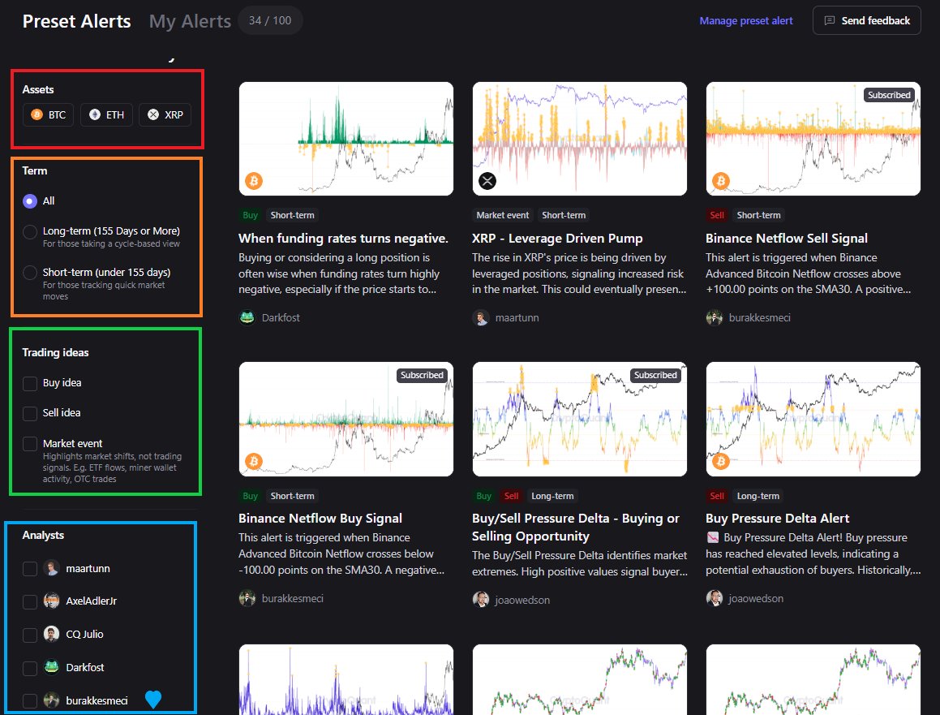The height and width of the screenshot is (715, 940).
Task: Click the Bitcoin icon on funding rates card
Action: pyautogui.click(x=254, y=180)
